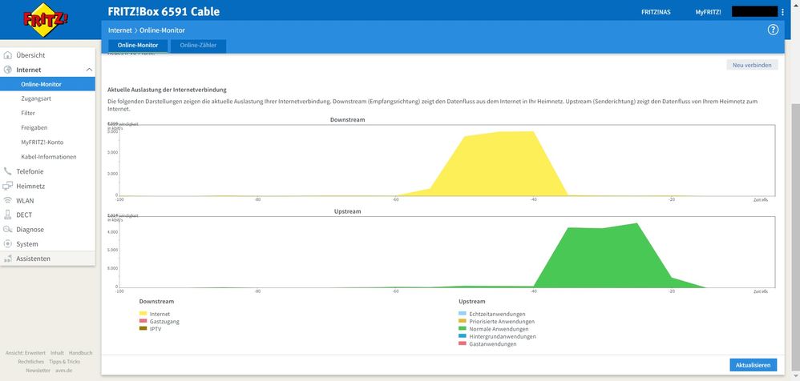800x381 pixels.
Task: Open the FRITZ!NAS link
Action: pos(656,12)
